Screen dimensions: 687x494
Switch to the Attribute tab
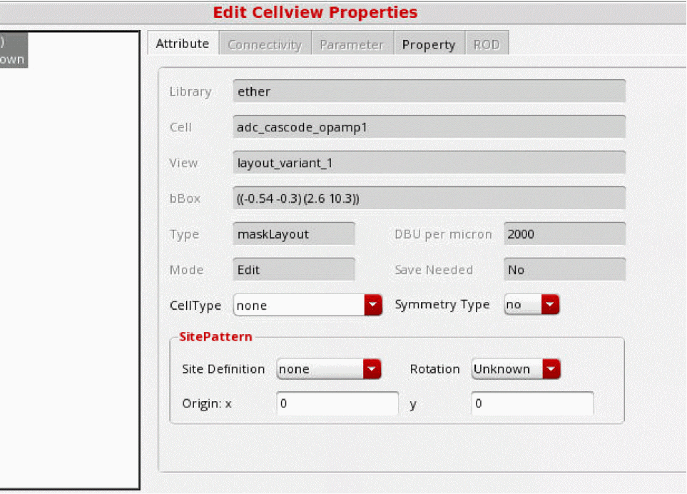click(182, 44)
